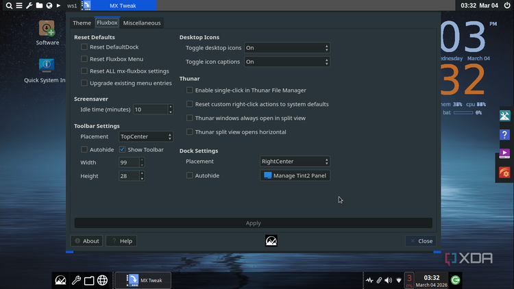Increase toolbar Height stepper
Image resolution: width=514 pixels, height=289 pixels.
[x=142, y=173]
